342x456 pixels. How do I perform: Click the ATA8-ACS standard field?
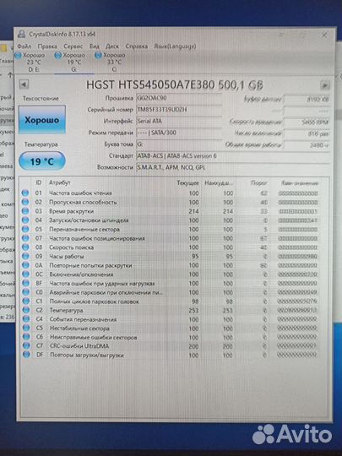coord(233,156)
